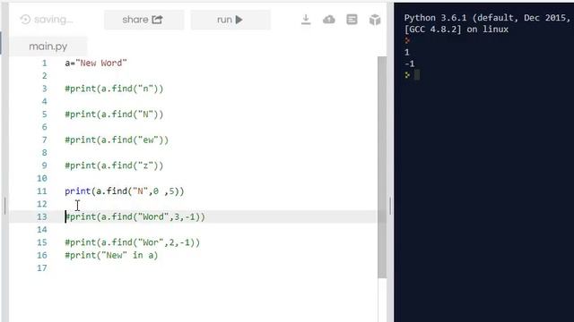Open the layout toggle icon
Viewport: 574px width, 322px height.
352,20
